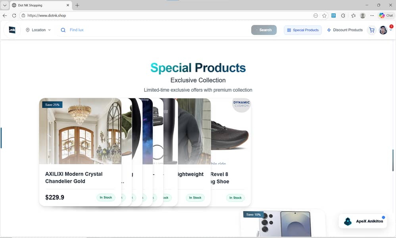This screenshot has height=238, width=396.
Task: Open the chandelier product image
Action: (x=80, y=131)
